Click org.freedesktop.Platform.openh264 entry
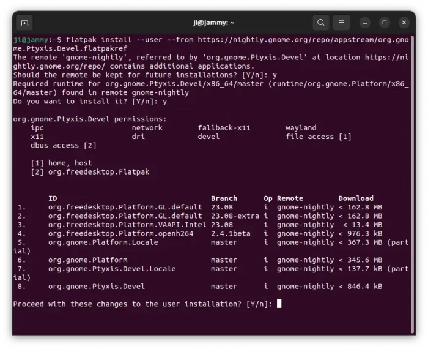428x349 pixels. pos(120,233)
